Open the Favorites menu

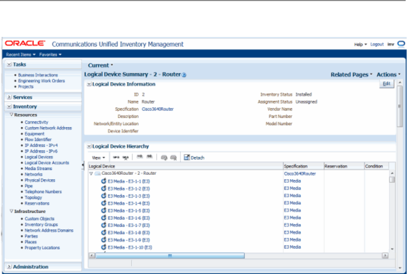click(x=50, y=54)
